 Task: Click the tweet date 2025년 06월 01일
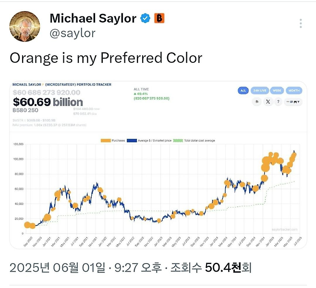[x=60, y=267]
